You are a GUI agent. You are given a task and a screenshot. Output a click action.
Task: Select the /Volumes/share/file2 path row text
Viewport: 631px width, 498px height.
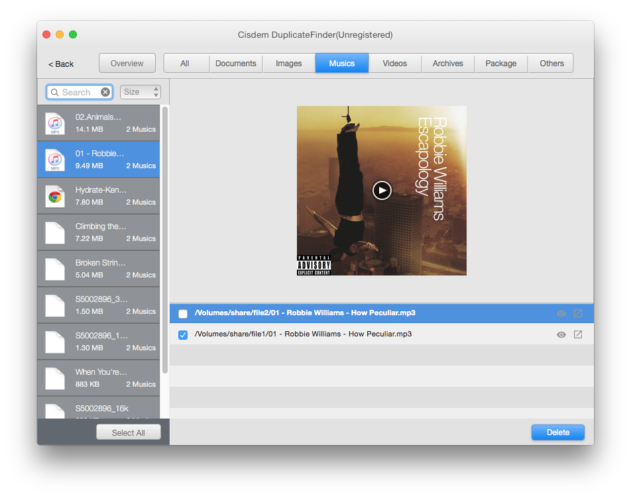[305, 313]
